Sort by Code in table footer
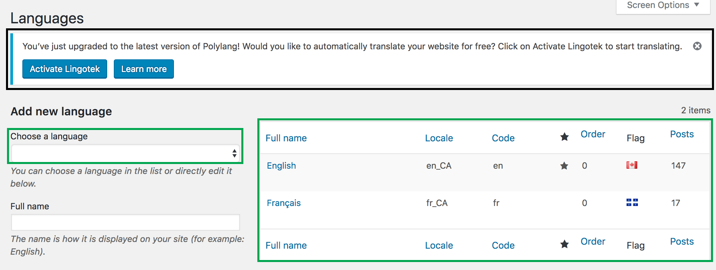Viewport: 716px width, 270px height. coord(503,245)
